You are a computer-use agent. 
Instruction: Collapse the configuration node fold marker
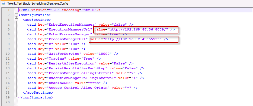click(16, 15)
